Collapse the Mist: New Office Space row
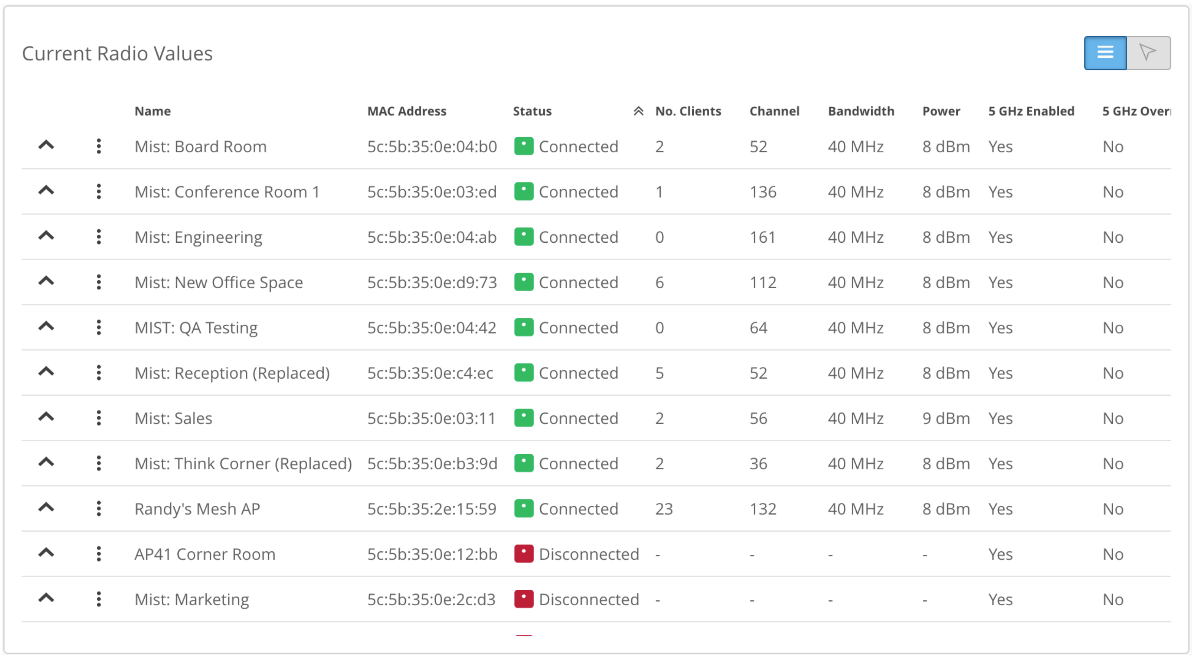This screenshot has width=1194, height=656. (x=46, y=281)
